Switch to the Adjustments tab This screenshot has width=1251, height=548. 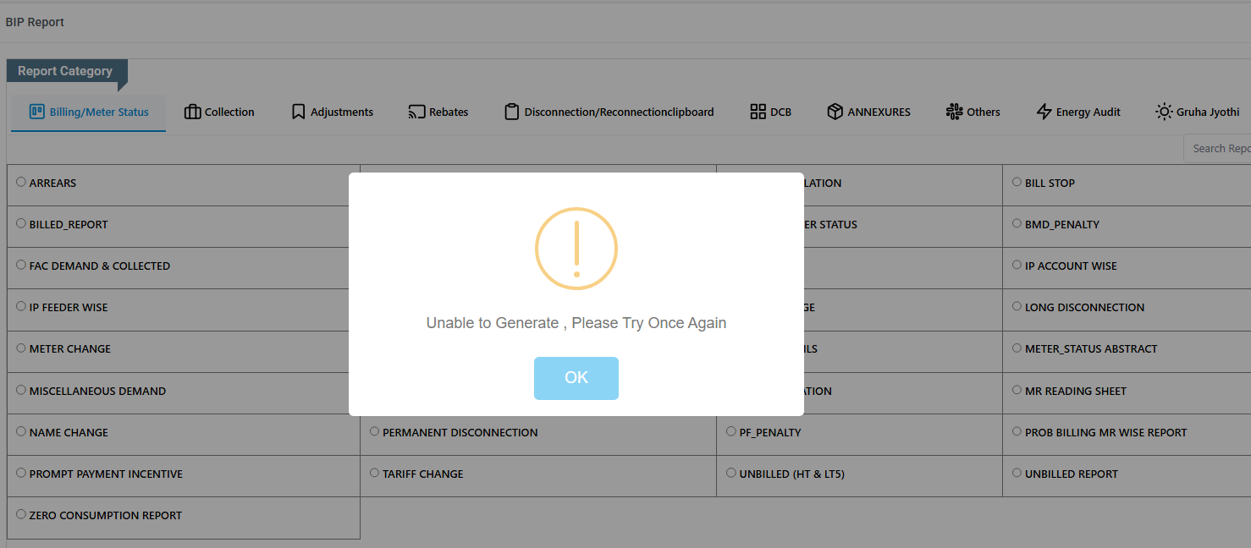[x=332, y=112]
